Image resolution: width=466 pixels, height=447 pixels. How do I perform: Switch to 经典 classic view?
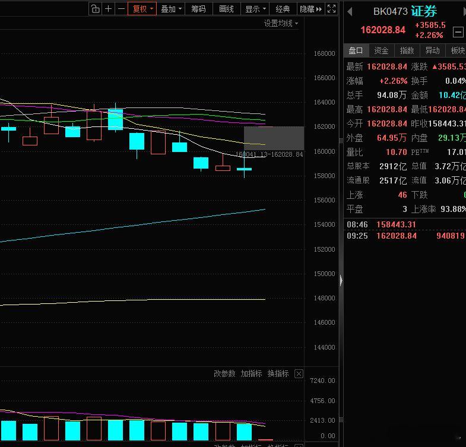283,9
